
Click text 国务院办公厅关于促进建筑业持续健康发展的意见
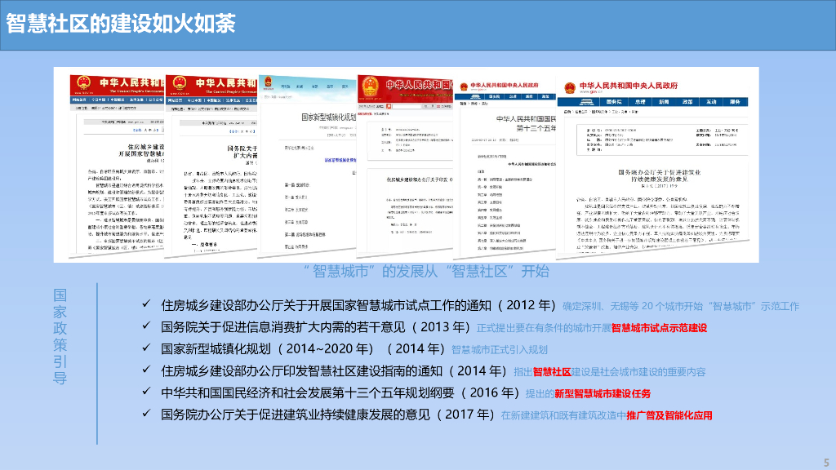pyautogui.click(x=296, y=415)
